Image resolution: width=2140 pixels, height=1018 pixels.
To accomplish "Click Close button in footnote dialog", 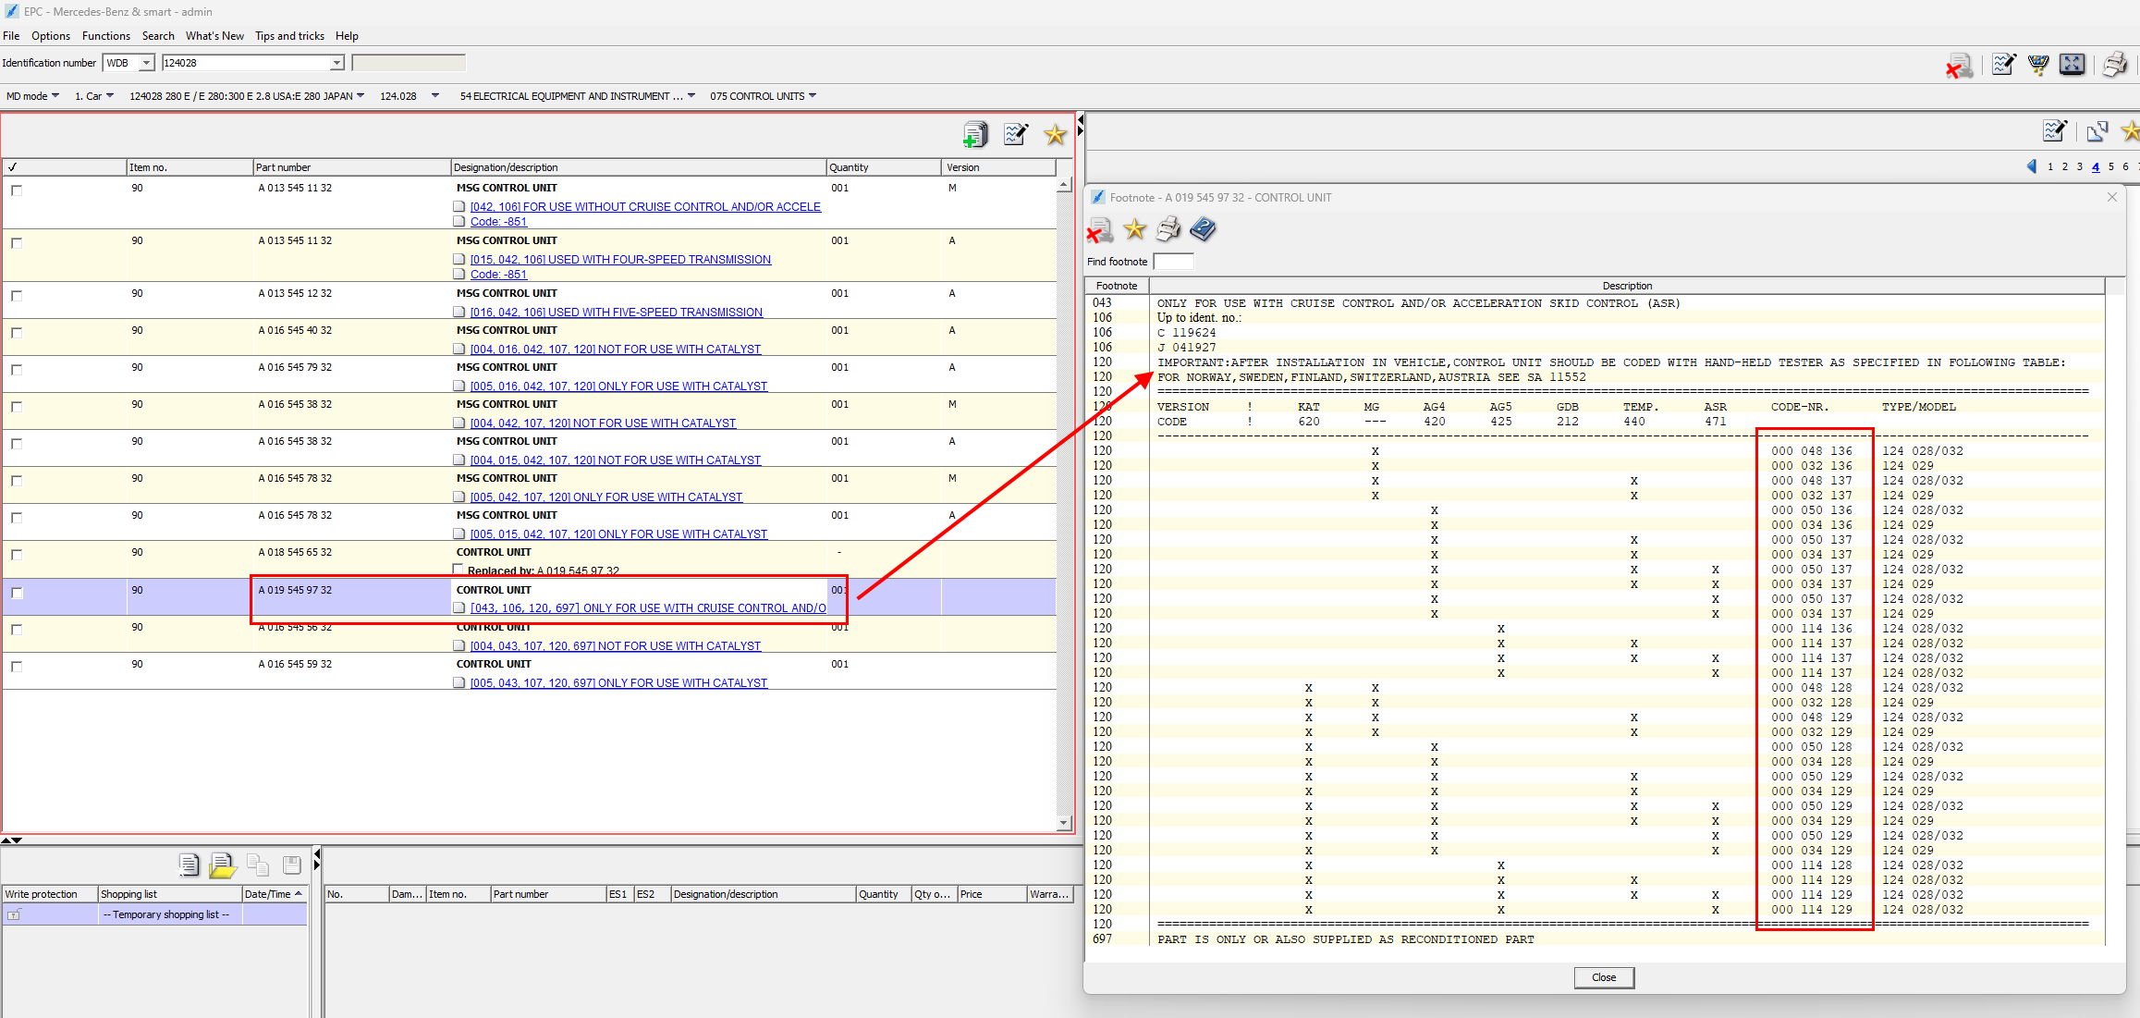I will [1603, 977].
